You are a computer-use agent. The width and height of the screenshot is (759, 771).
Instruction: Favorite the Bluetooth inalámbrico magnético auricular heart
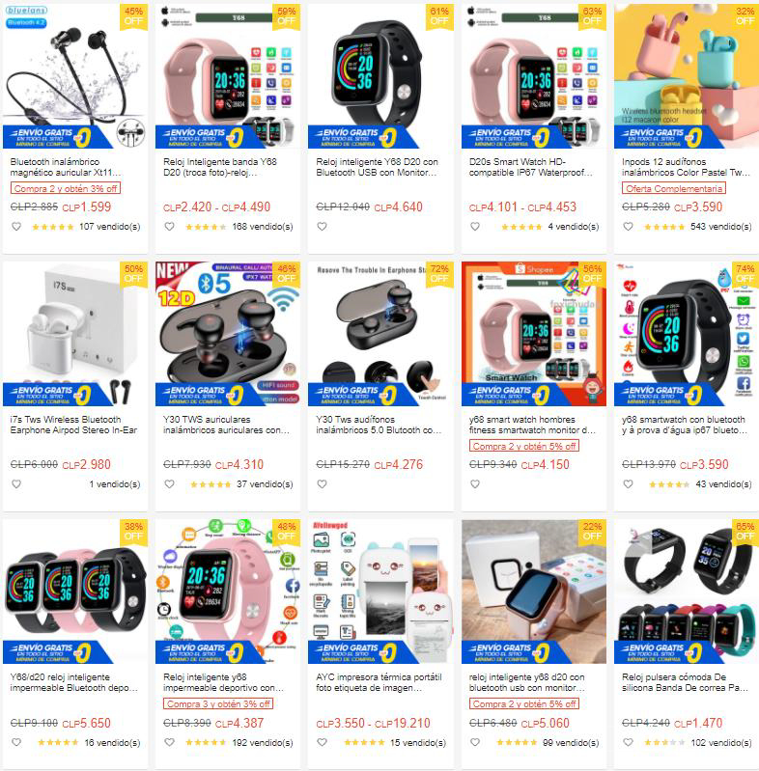click(16, 227)
